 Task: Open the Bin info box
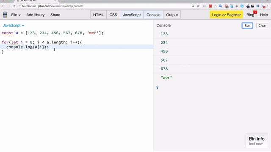click(257, 141)
